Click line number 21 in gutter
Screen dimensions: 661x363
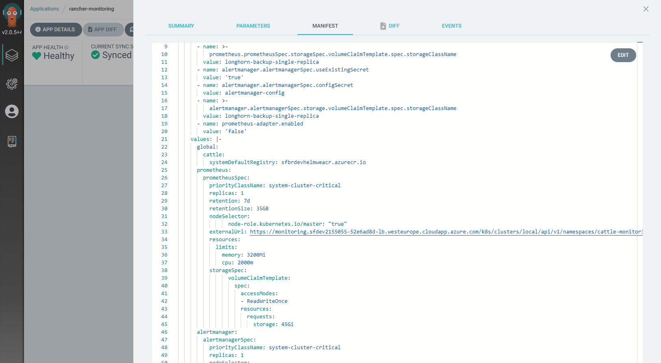pyautogui.click(x=164, y=139)
